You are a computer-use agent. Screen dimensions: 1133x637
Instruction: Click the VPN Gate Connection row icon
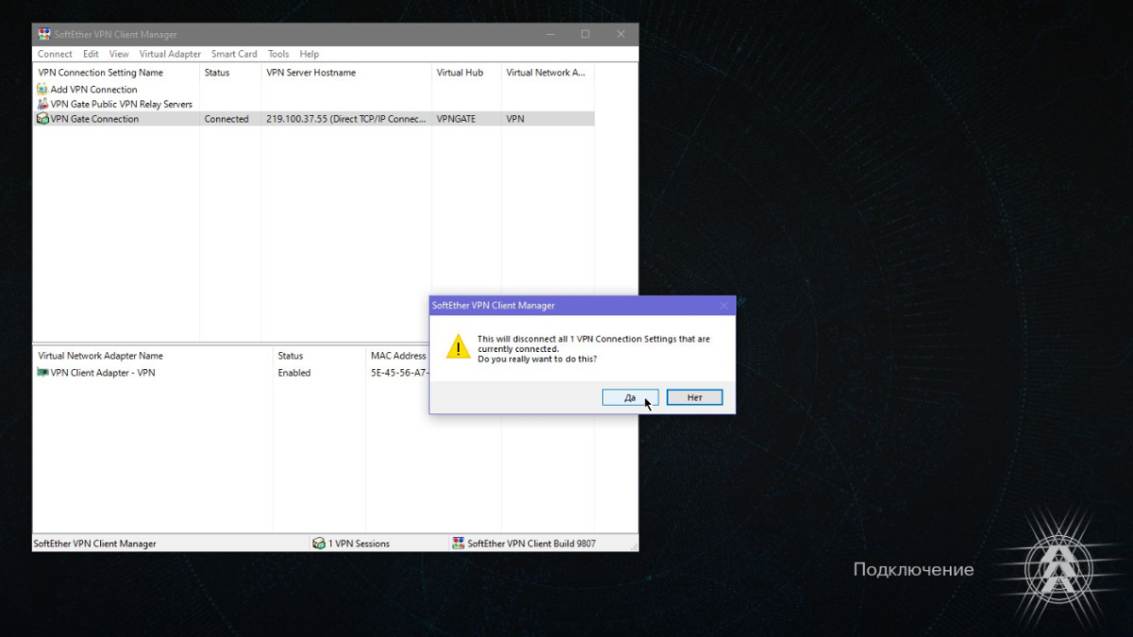coord(42,119)
